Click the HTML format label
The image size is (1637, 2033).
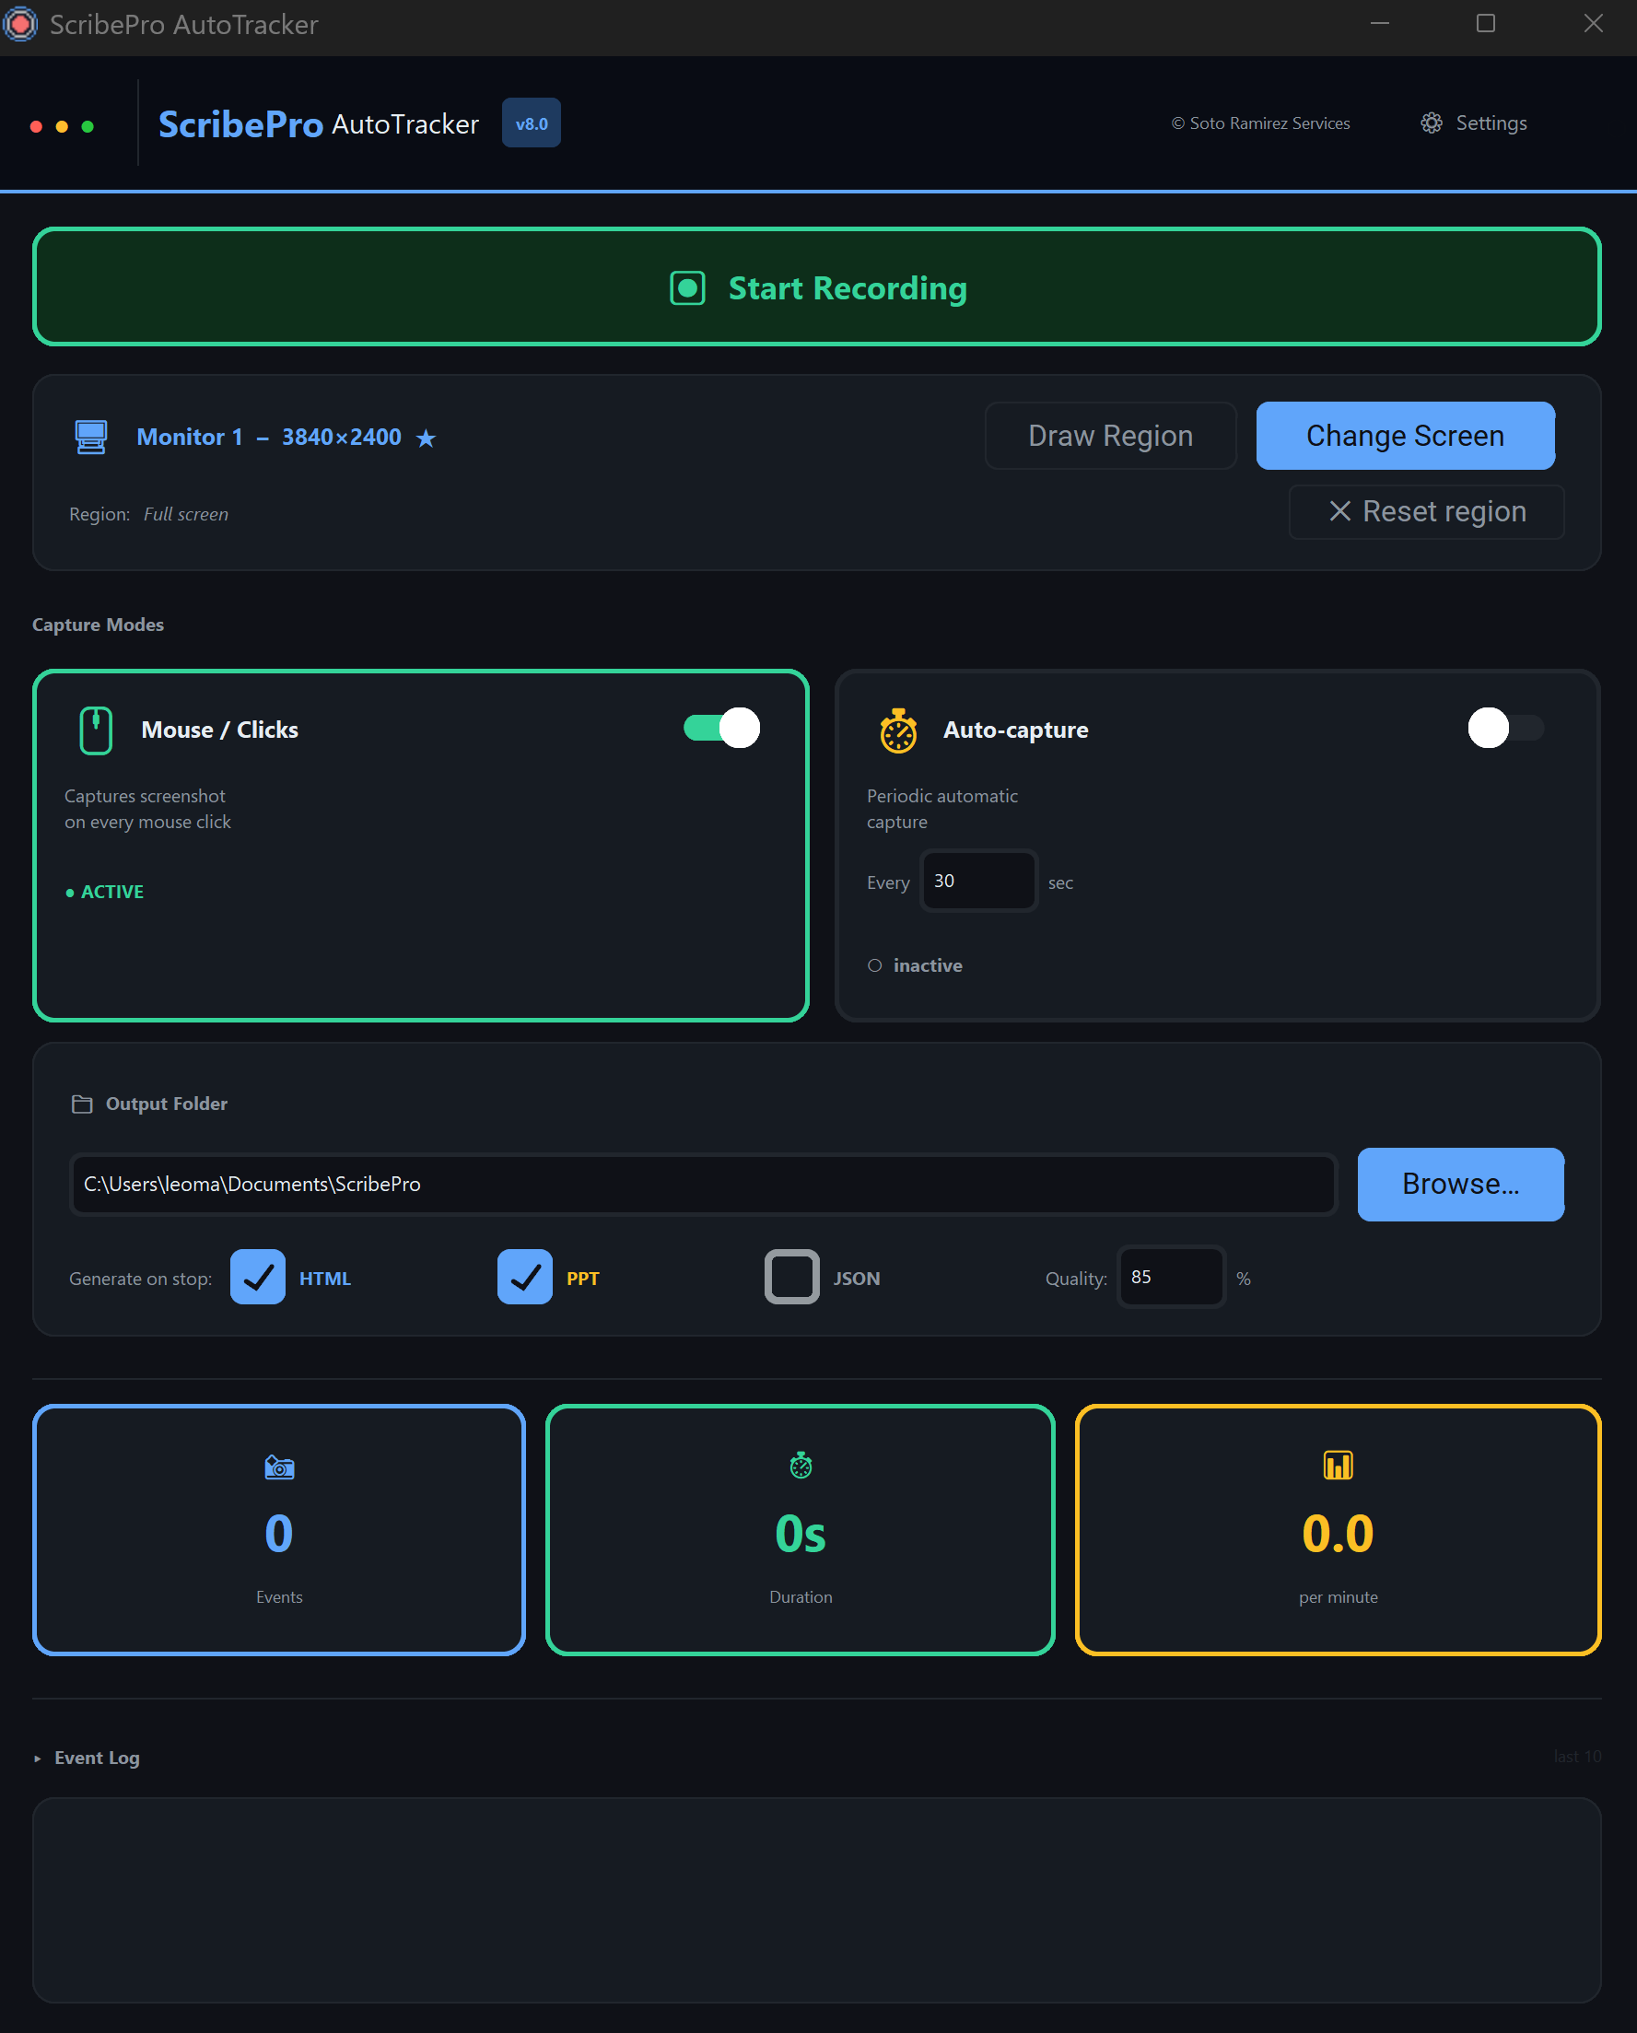click(x=325, y=1279)
